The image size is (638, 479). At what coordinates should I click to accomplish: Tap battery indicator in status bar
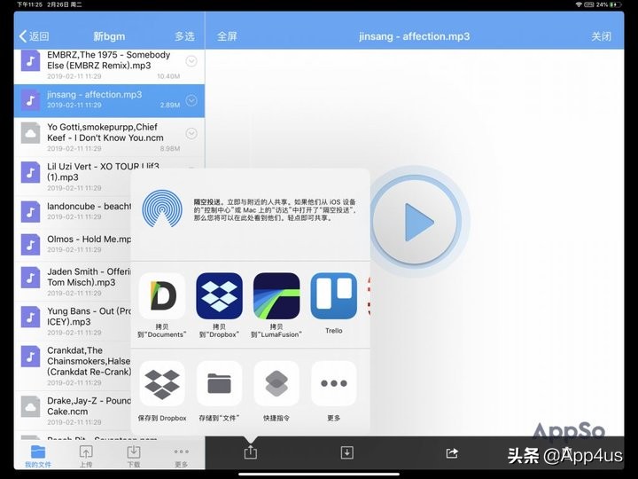point(615,4)
